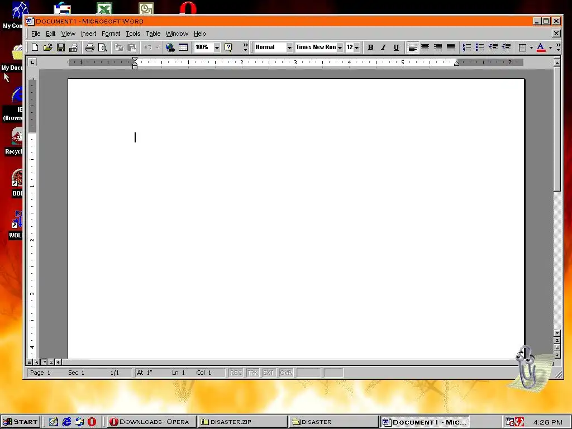Click the Bullets list icon
Screen dimensions: 572x429
(x=480, y=47)
